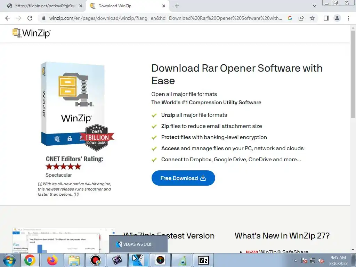Image resolution: width=356 pixels, height=267 pixels.
Task: Click the Chrome back arrow
Action: [x=8, y=18]
